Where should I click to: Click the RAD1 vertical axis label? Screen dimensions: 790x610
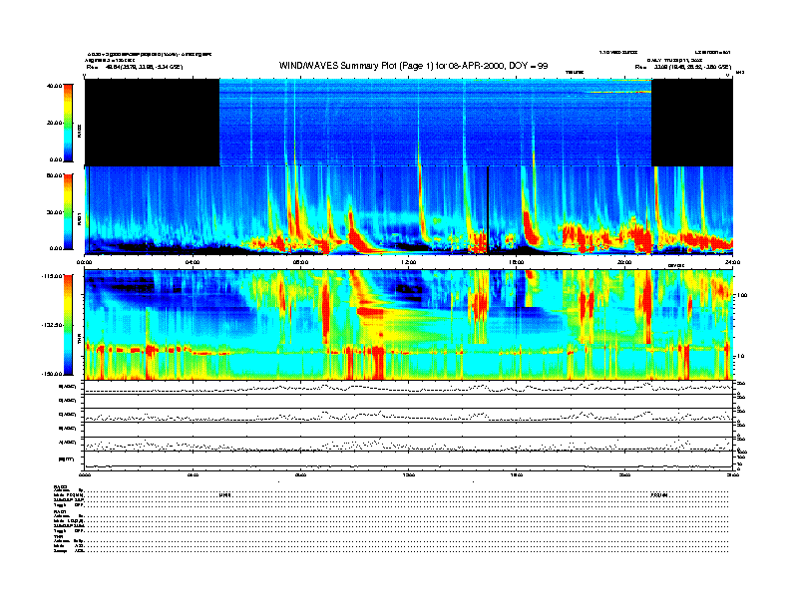click(x=79, y=219)
